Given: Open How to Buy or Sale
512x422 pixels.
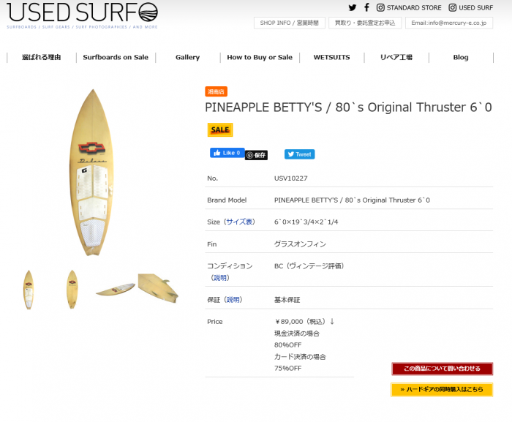Looking at the screenshot, I should (260, 57).
